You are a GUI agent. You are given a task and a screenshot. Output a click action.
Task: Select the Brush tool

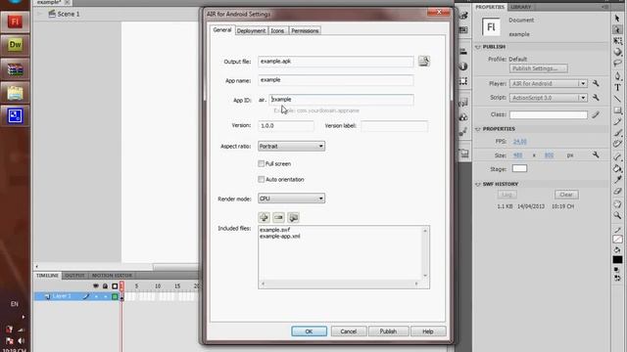[617, 133]
